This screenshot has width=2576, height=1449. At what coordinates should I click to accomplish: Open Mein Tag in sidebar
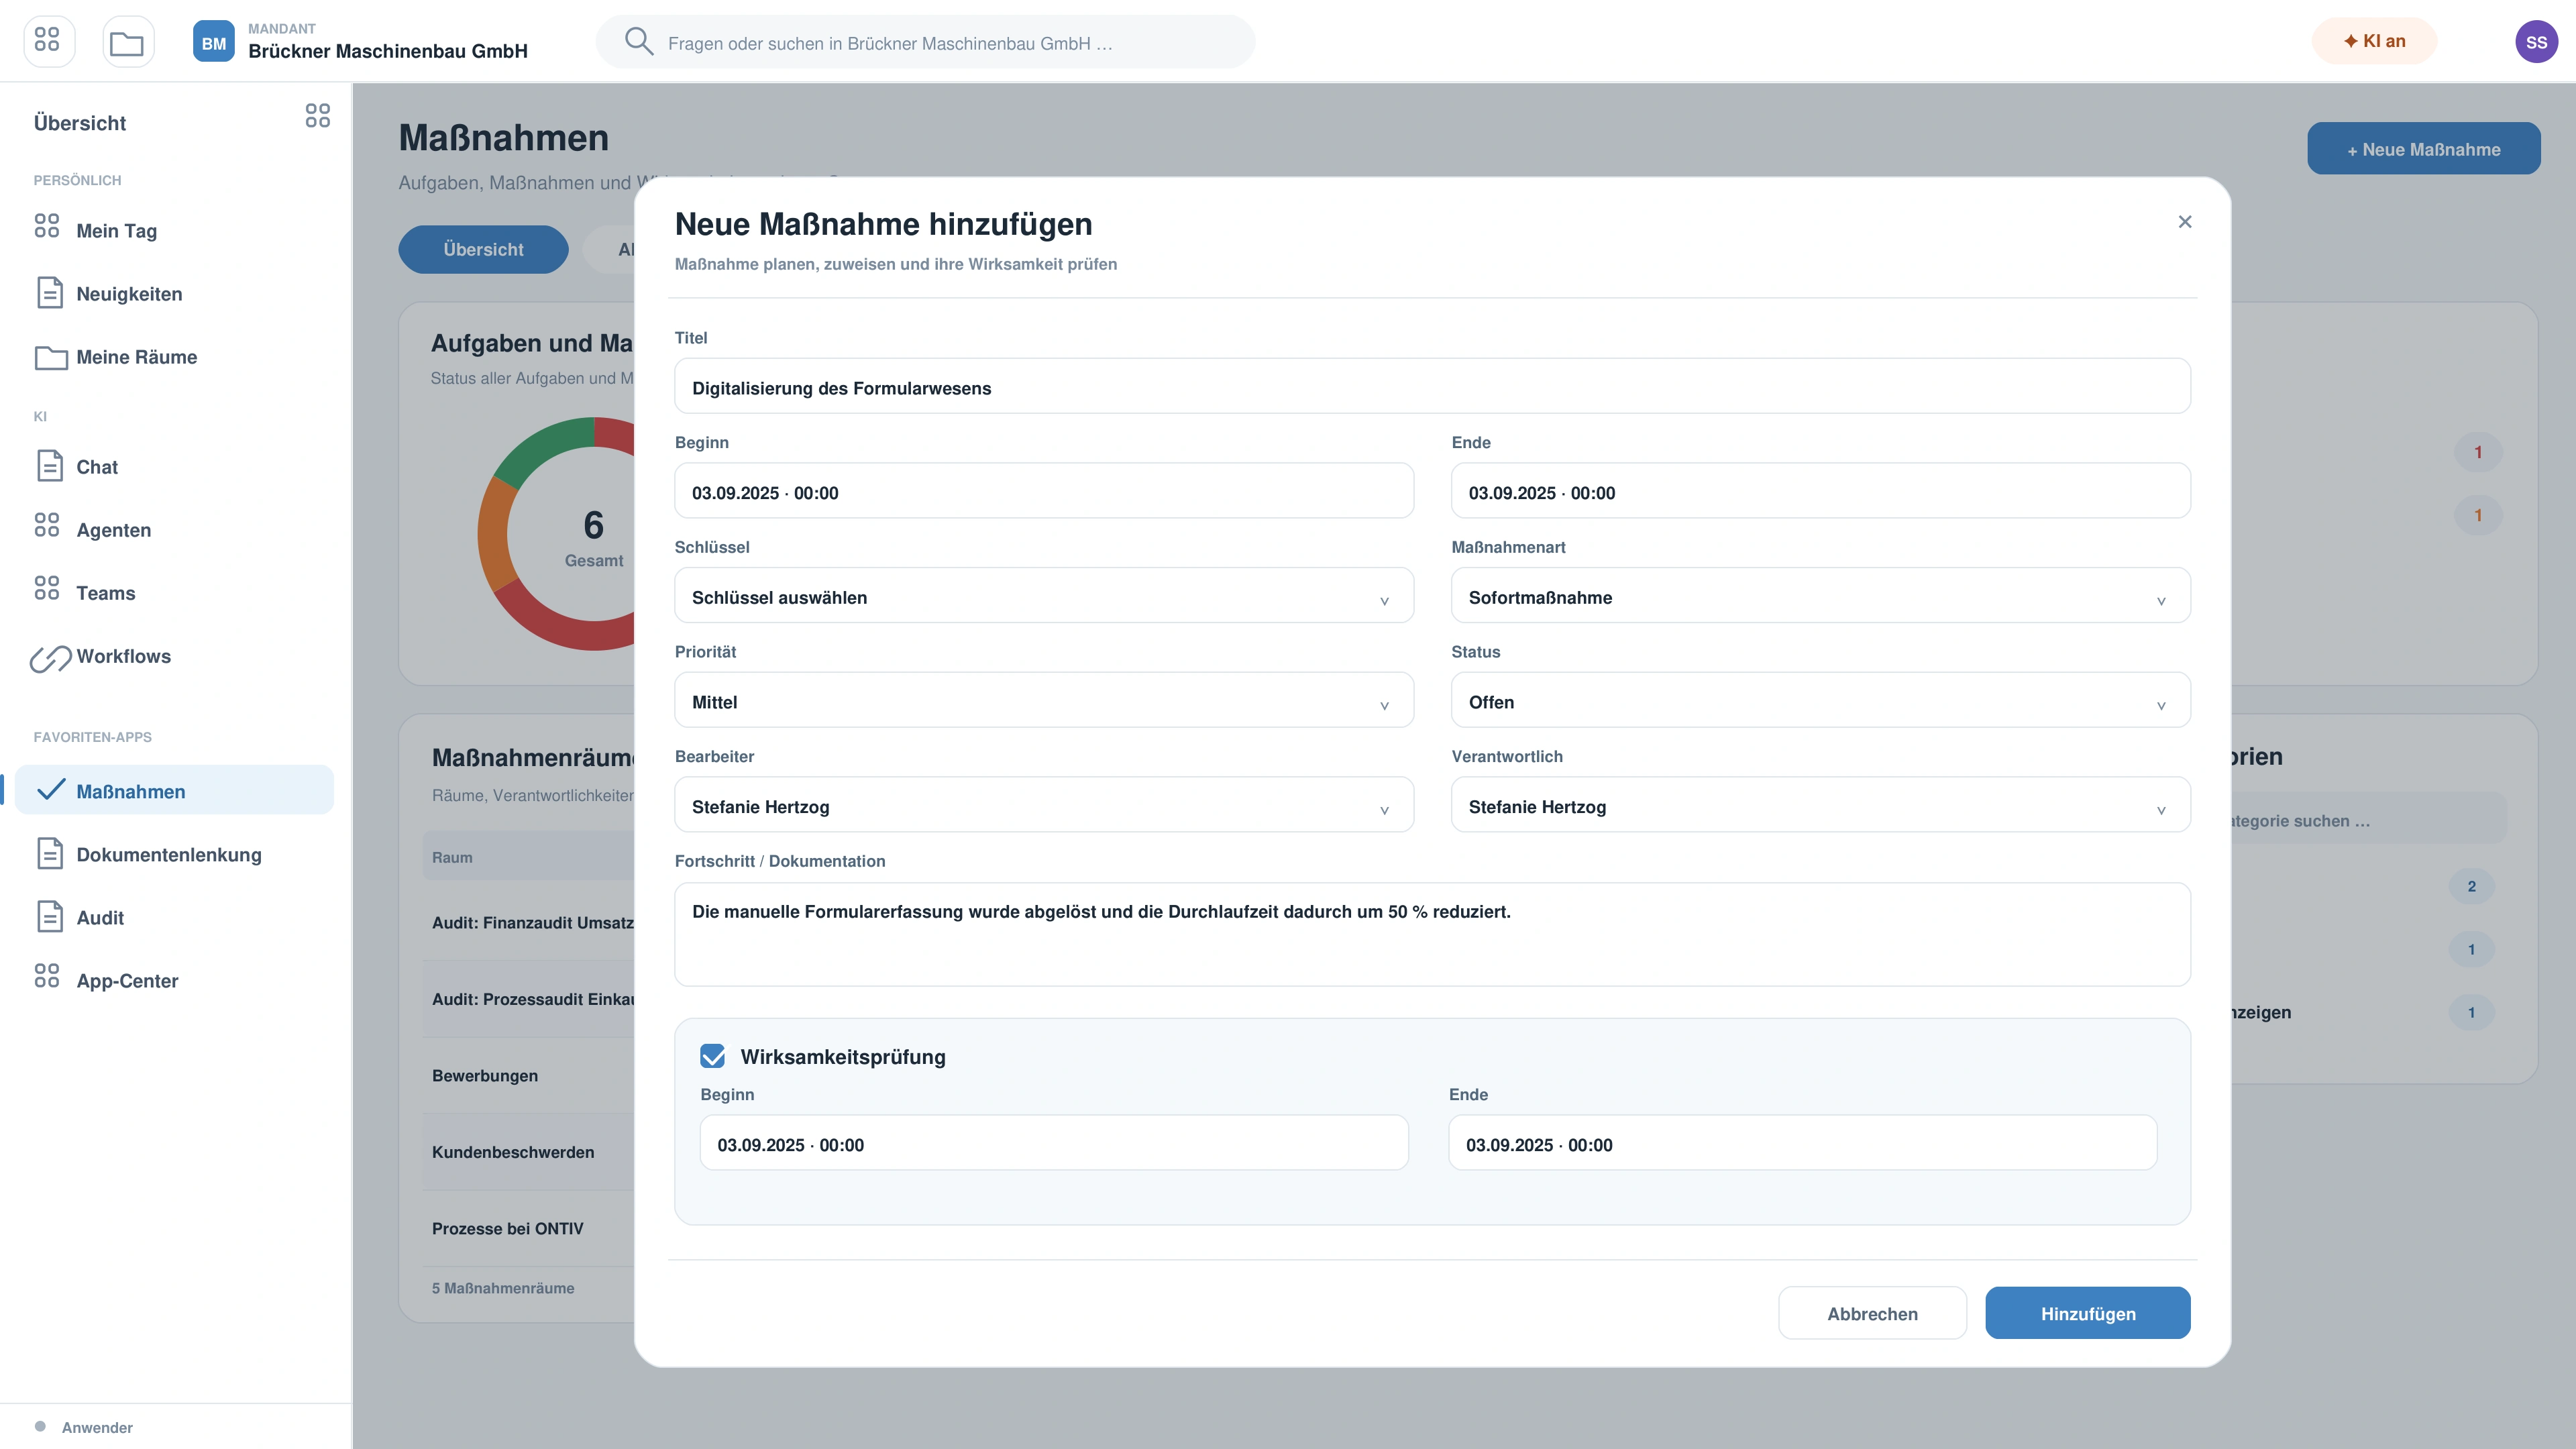(x=175, y=231)
